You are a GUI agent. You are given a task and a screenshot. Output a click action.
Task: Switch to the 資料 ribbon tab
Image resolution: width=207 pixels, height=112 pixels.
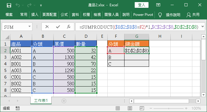coord(75,15)
